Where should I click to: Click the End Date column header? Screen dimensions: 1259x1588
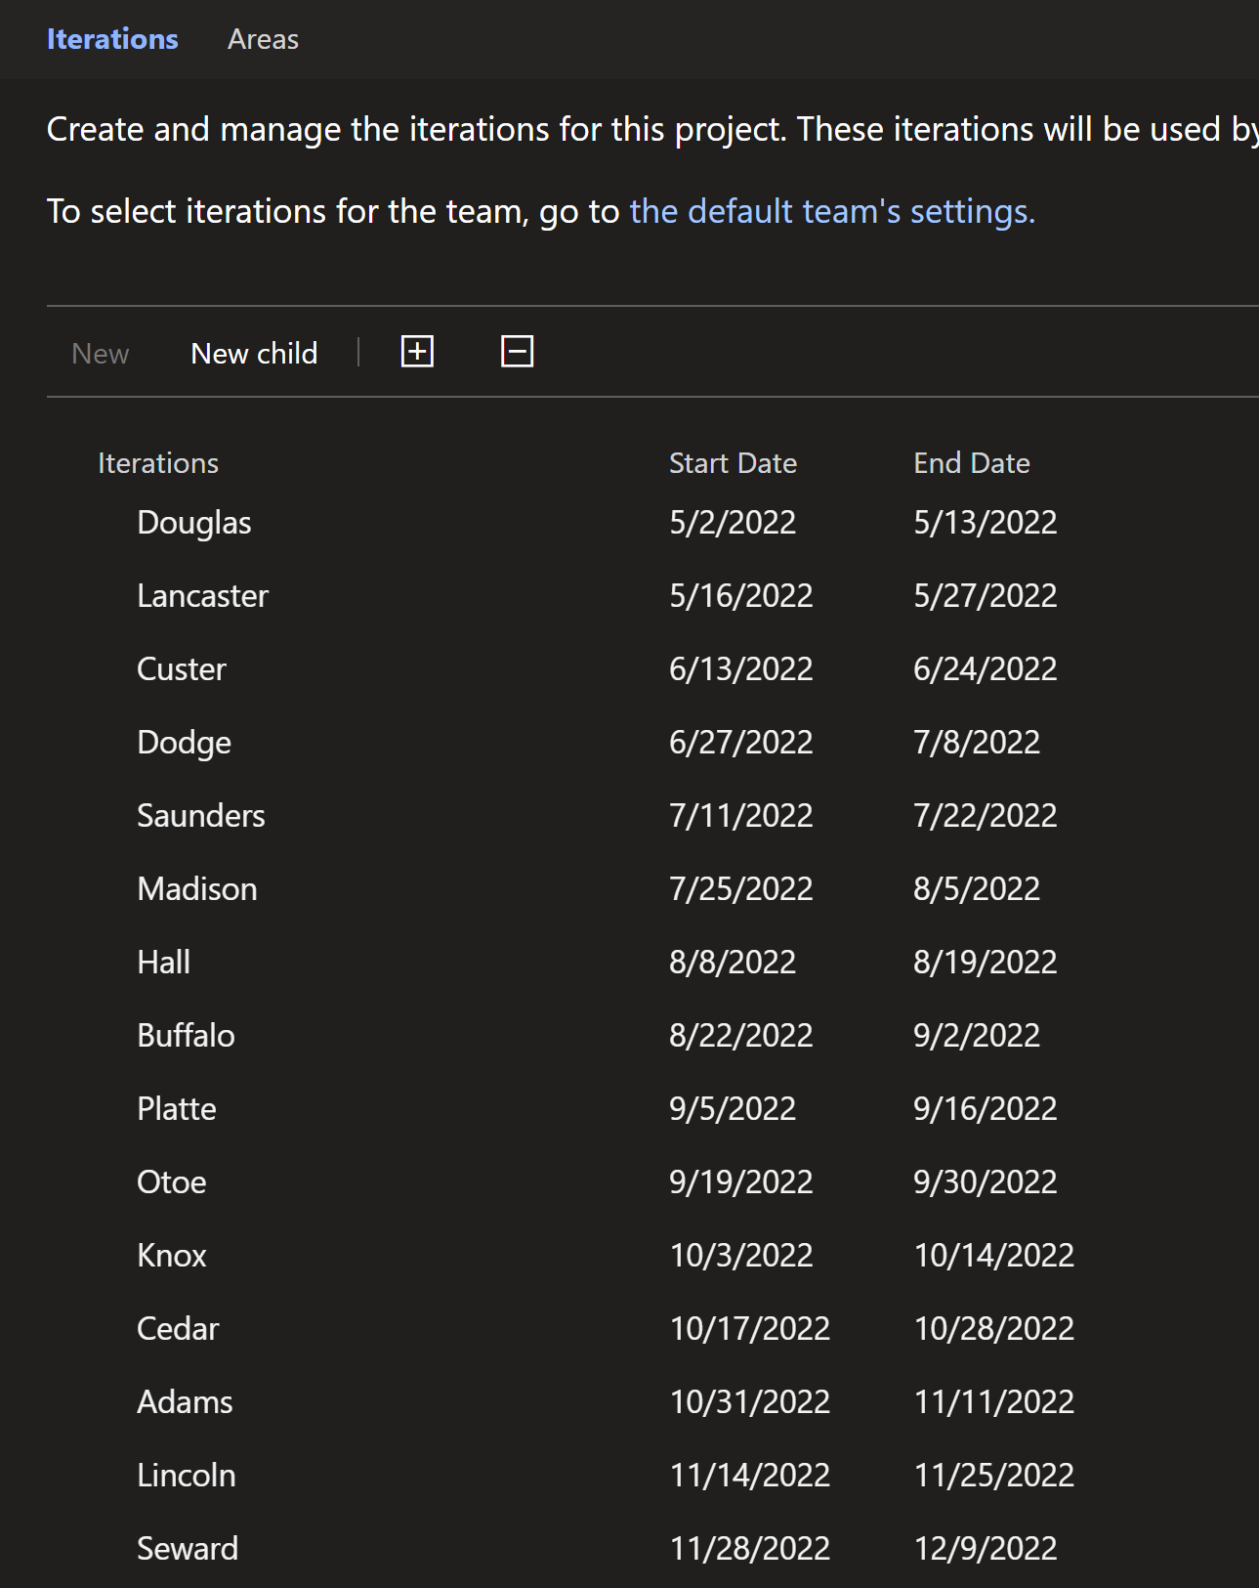971,463
